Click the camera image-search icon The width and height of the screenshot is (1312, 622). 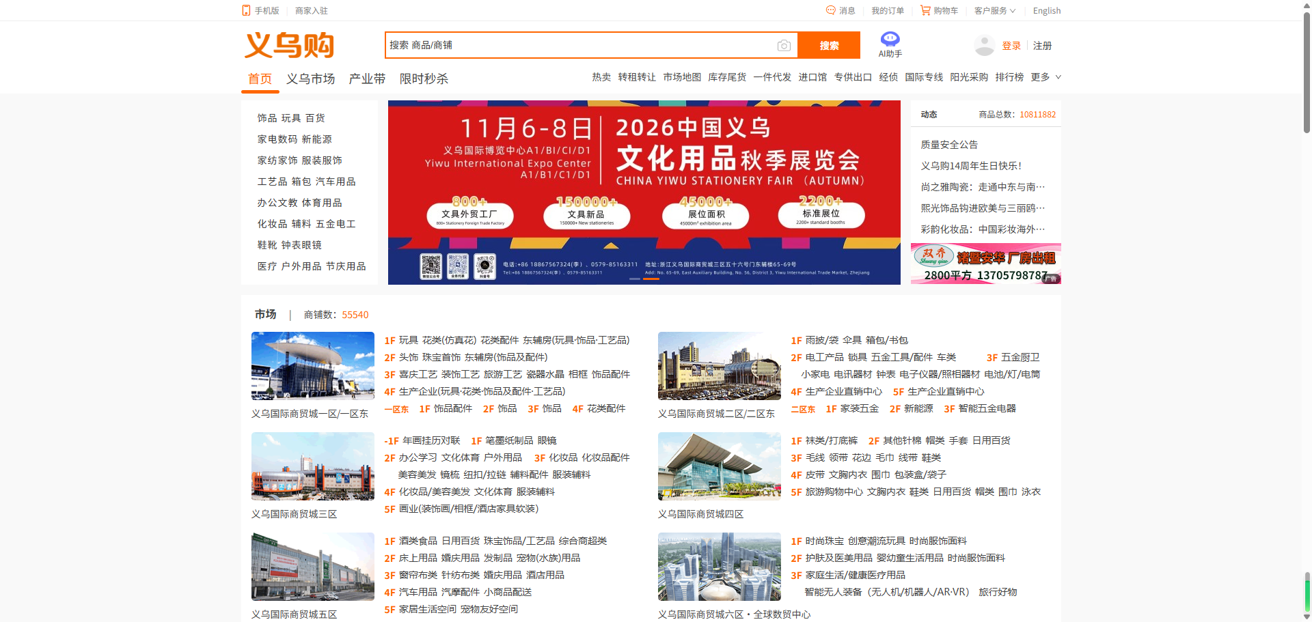(784, 46)
